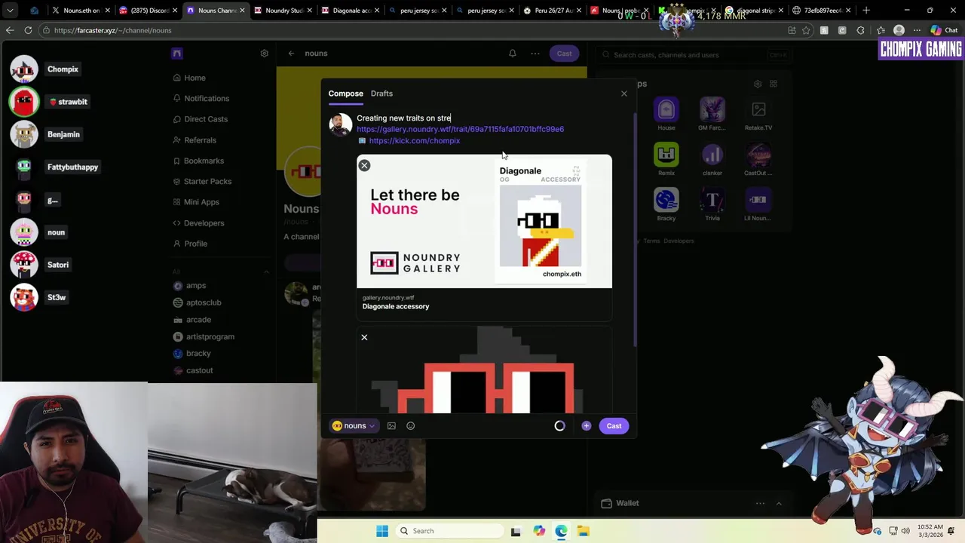Expand the Wallet panel chevron
Viewport: 965px width, 543px height.
(x=779, y=504)
